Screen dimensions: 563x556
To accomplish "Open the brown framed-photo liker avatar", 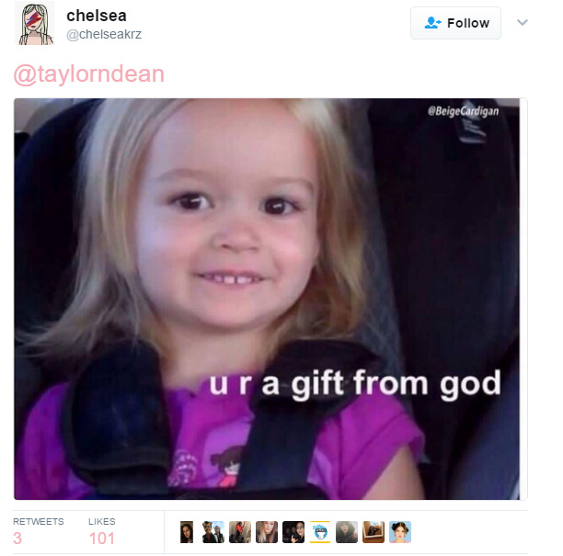I will click(x=373, y=532).
